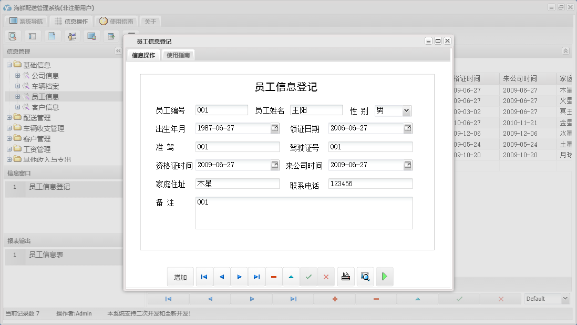Open the print icon in the dialog toolbar

coord(346,276)
